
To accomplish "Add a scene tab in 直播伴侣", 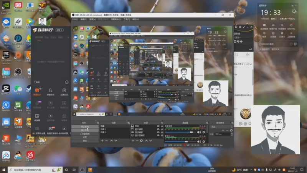I will pos(68,37).
